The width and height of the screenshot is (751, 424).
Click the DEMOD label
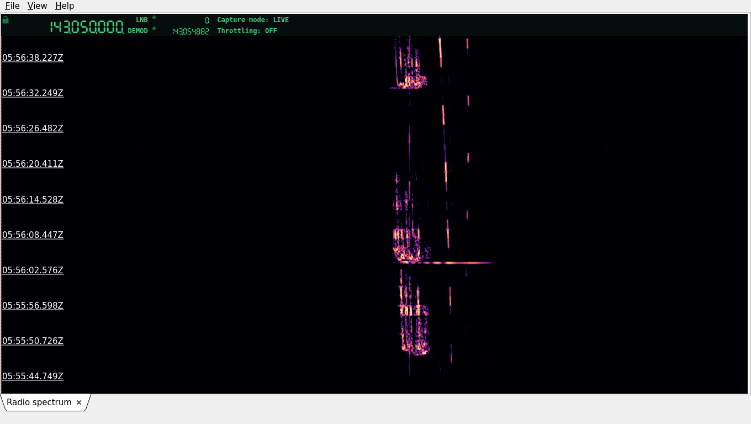tap(138, 31)
